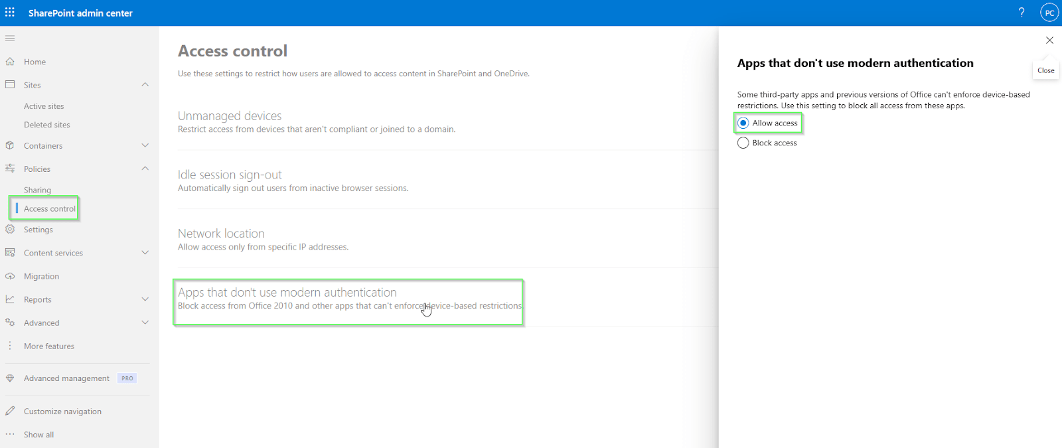
Task: Open the PC account avatar
Action: 1049,13
